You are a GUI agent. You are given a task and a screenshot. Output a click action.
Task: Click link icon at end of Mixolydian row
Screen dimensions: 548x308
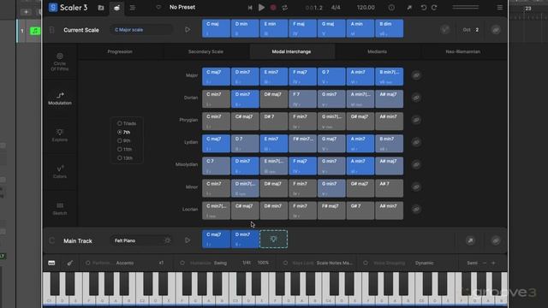tap(416, 164)
